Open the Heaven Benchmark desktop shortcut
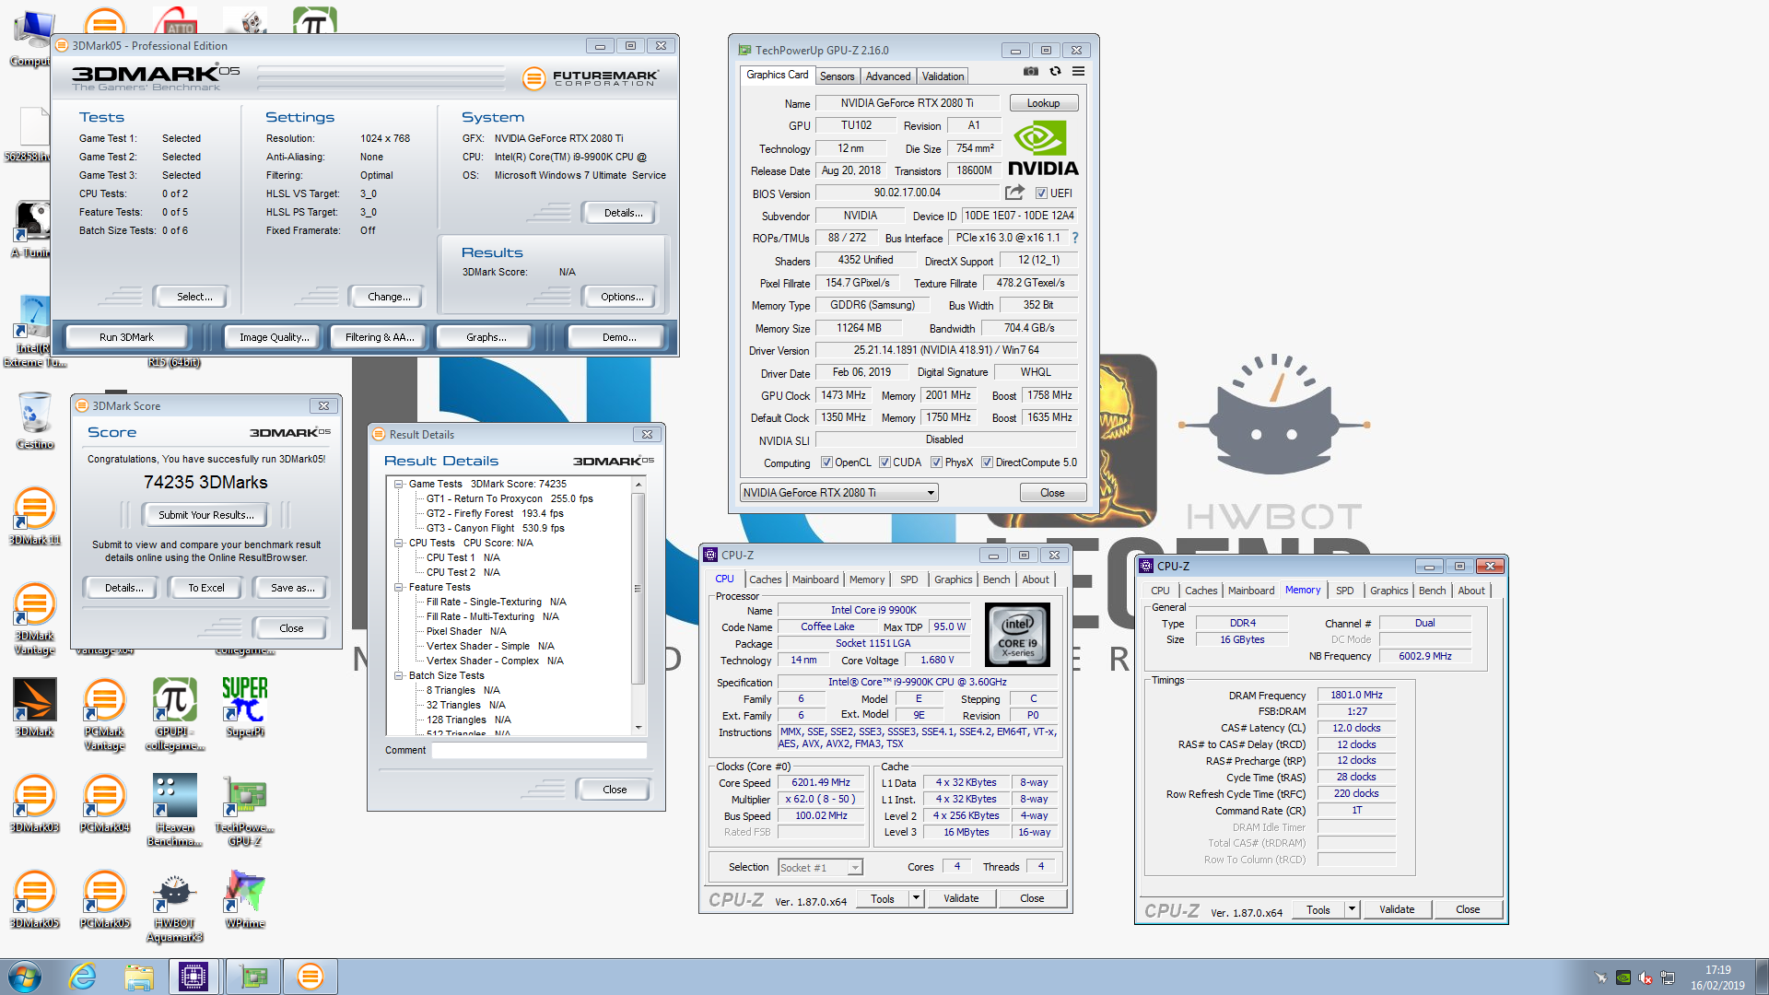Viewport: 1769px width, 995px height. click(175, 811)
